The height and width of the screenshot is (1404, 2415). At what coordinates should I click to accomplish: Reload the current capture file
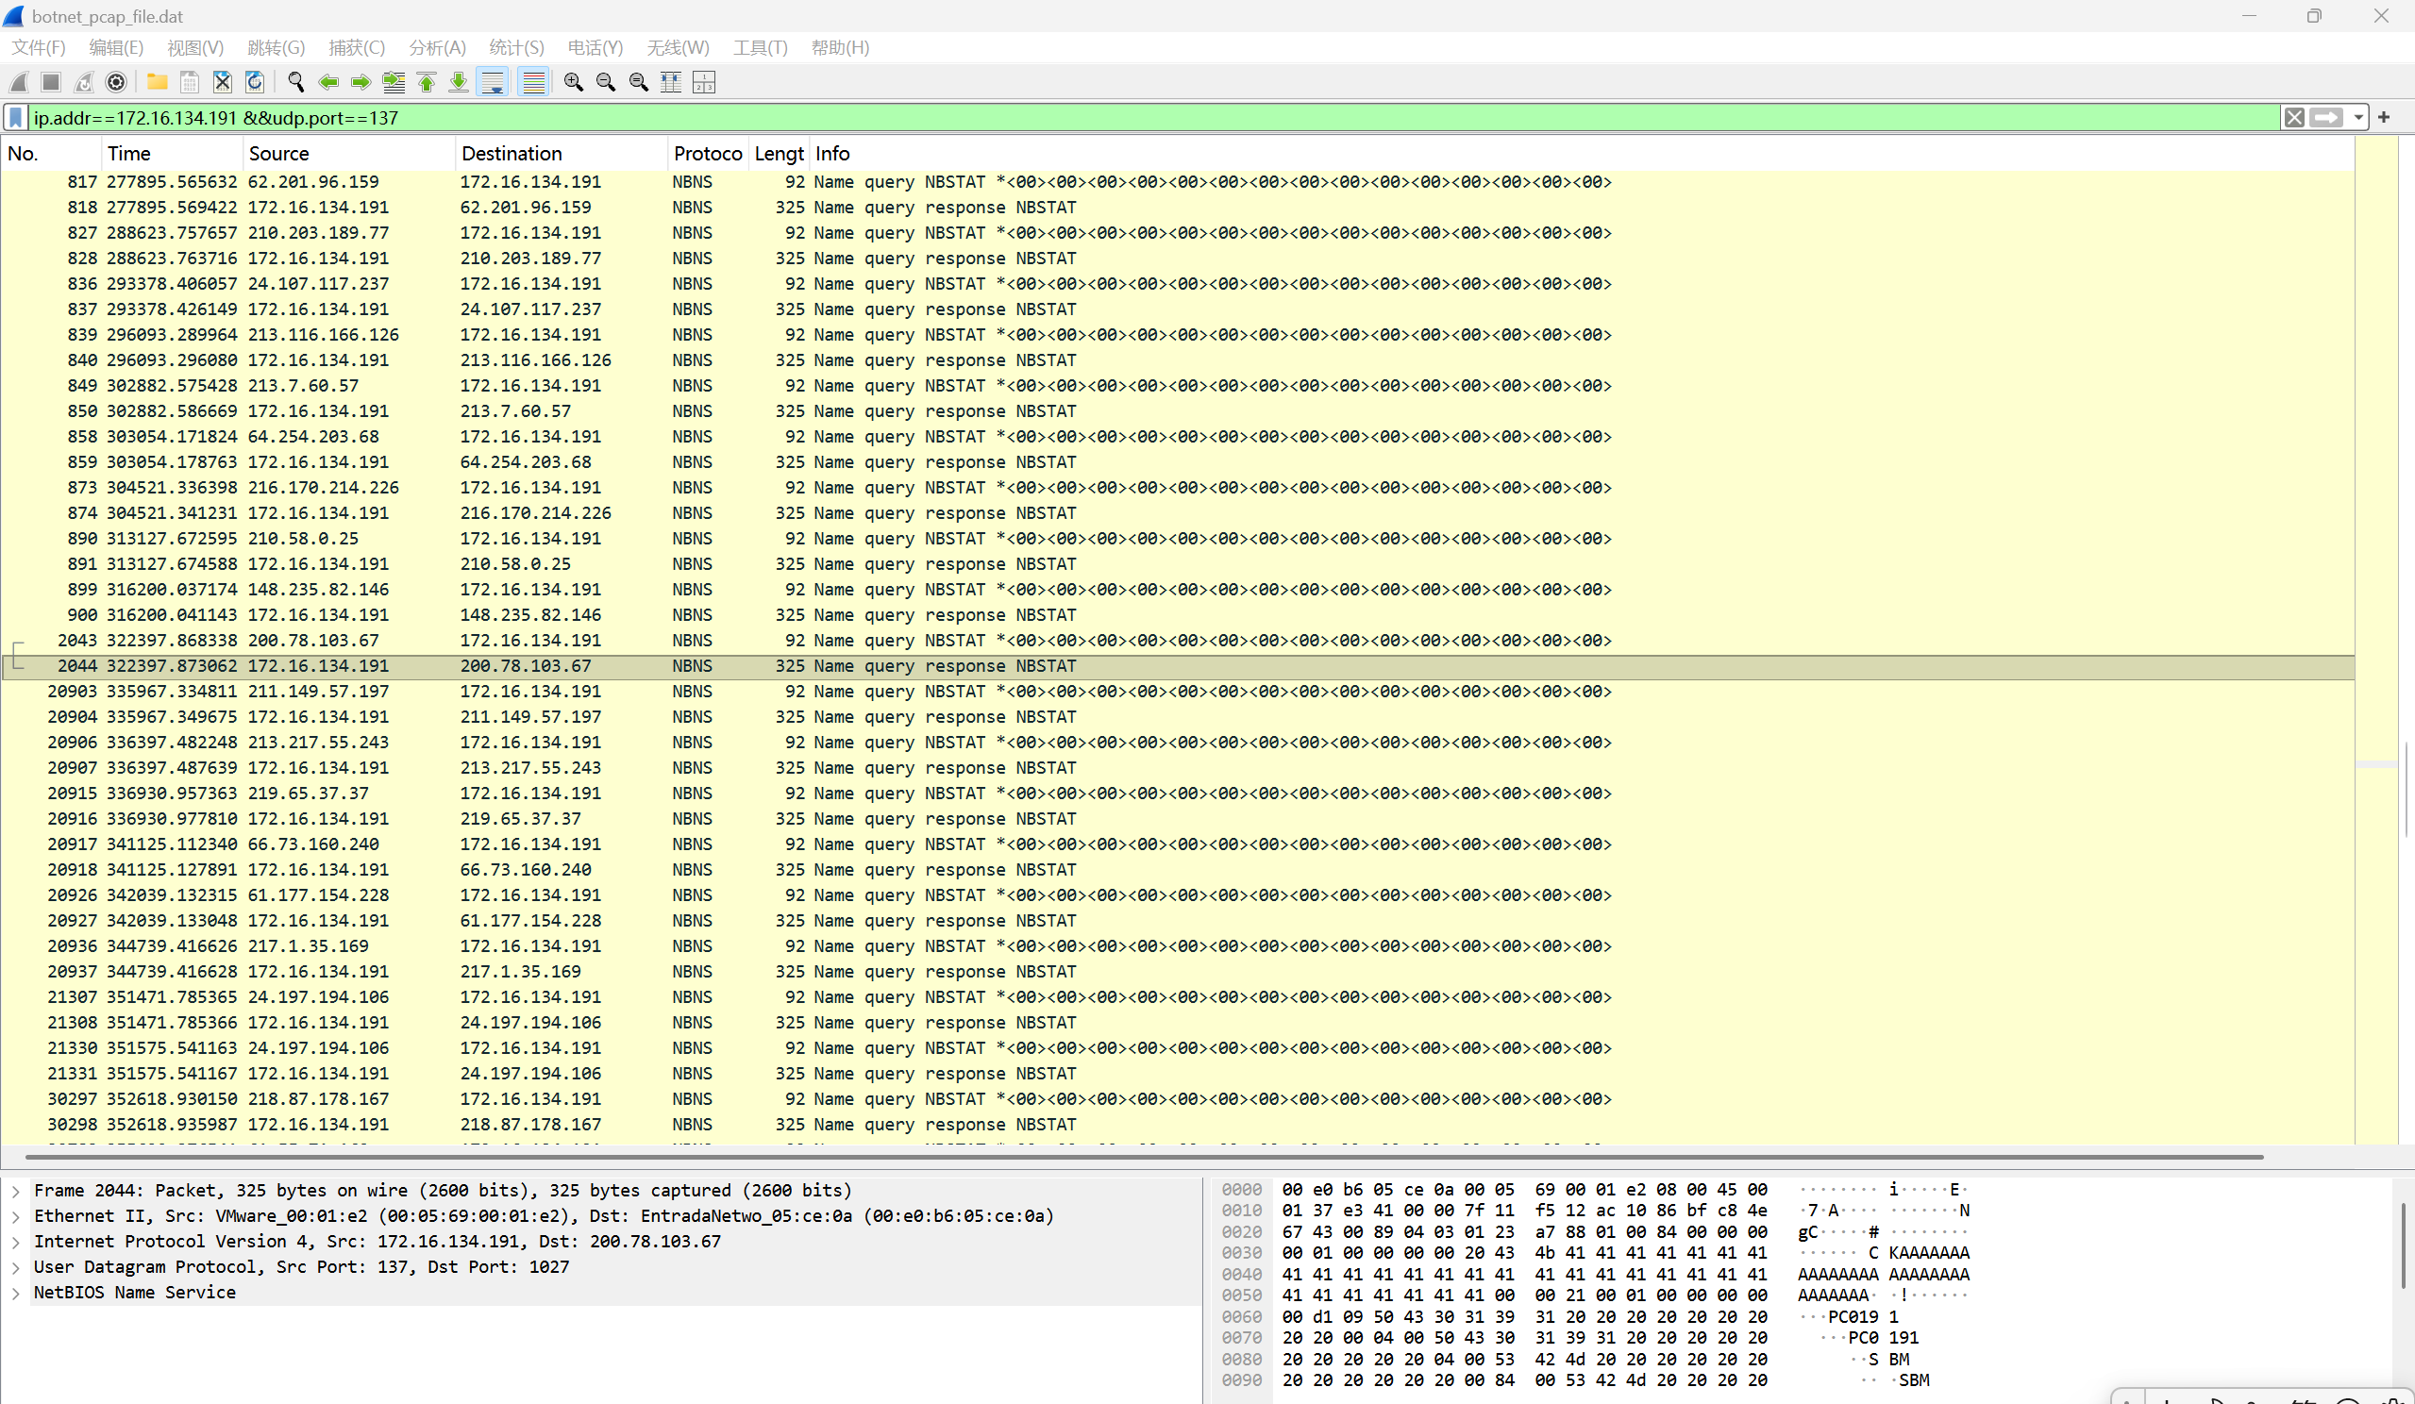(x=255, y=82)
